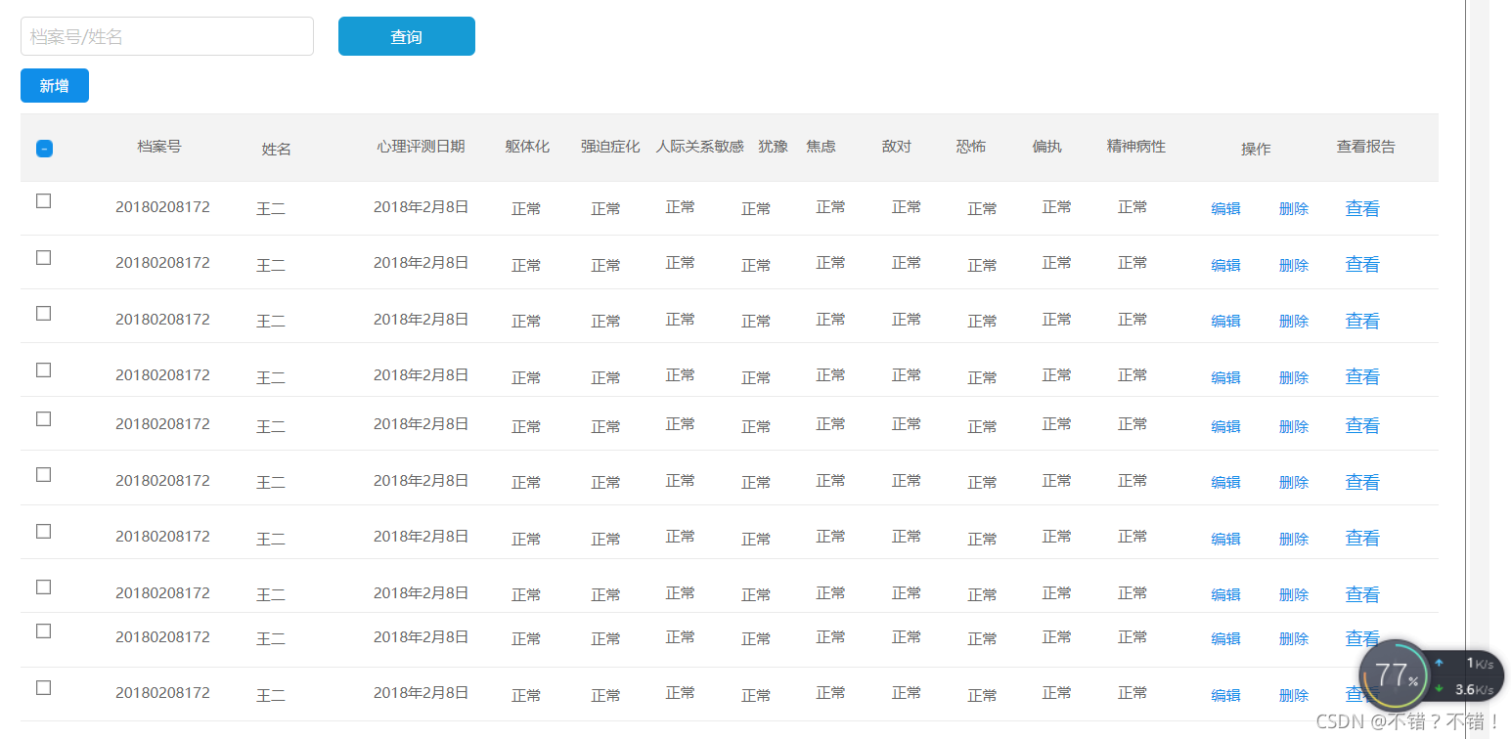Open 查看 report link in the eighth row
This screenshot has height=739, width=1511.
[x=1362, y=594]
